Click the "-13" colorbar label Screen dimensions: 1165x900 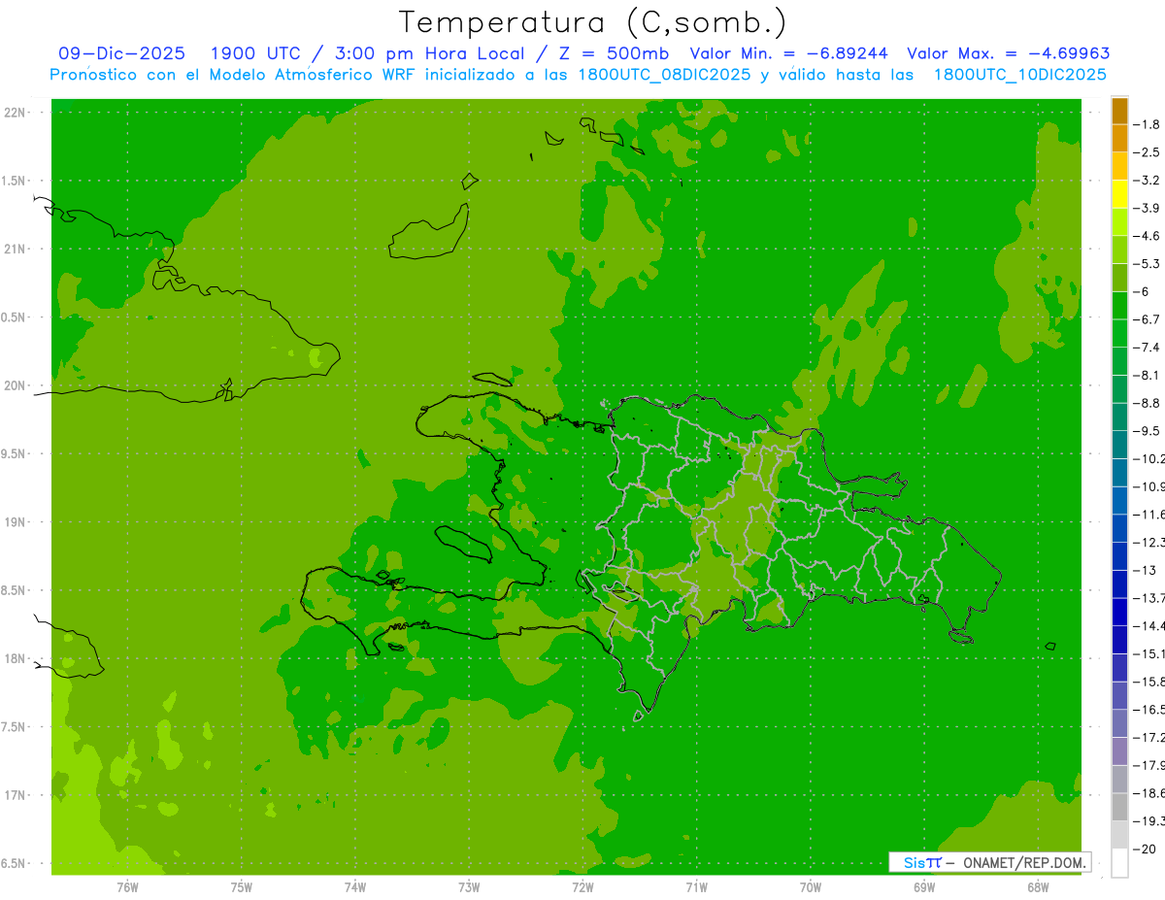coord(1145,570)
